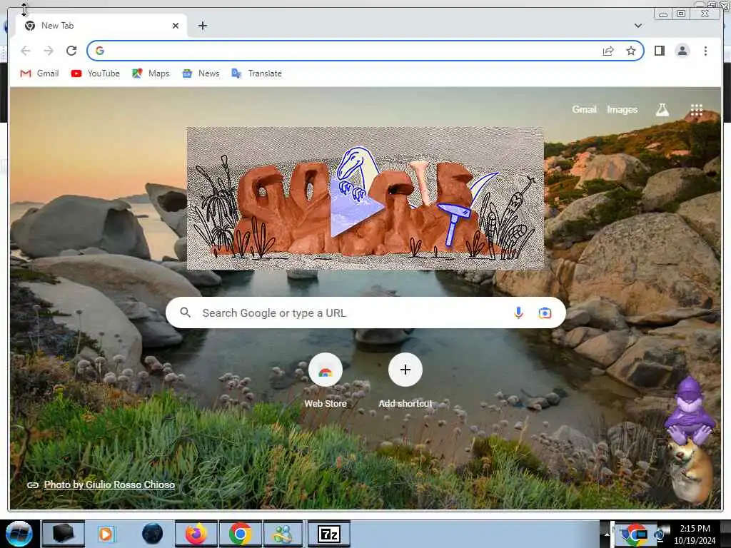Switch to Chrome in the taskbar

[240, 534]
